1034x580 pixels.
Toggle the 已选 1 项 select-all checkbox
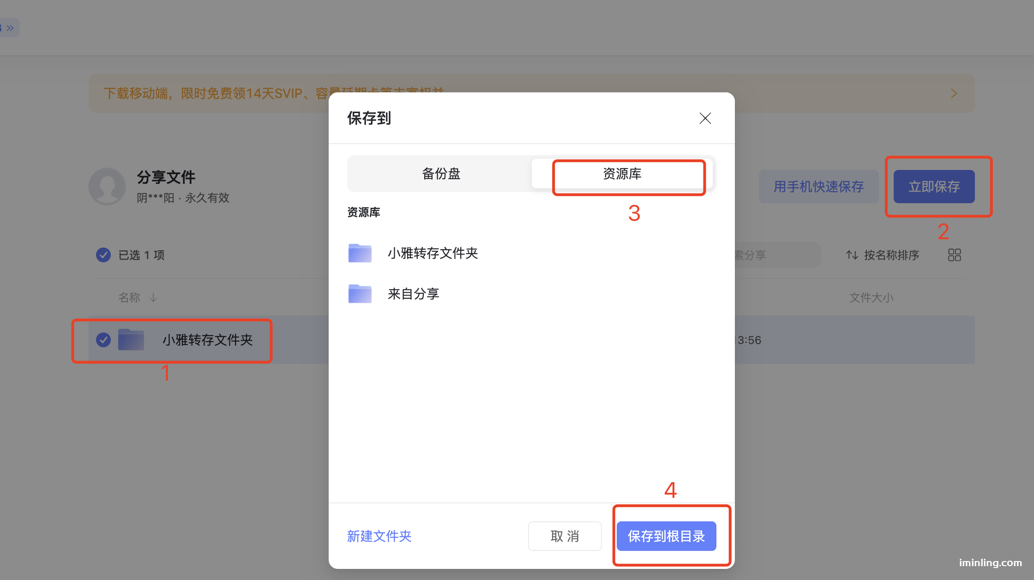click(103, 255)
